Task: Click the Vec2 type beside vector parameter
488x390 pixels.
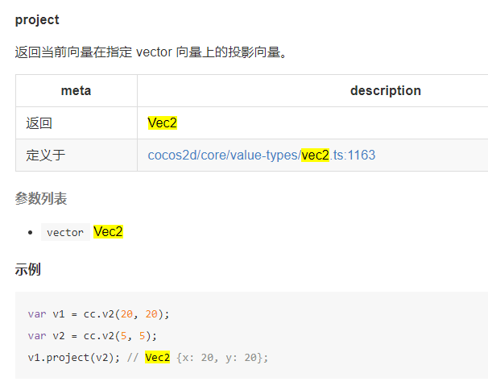Action: pos(108,231)
